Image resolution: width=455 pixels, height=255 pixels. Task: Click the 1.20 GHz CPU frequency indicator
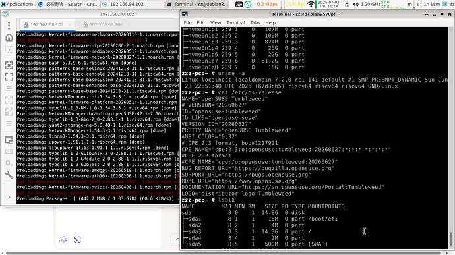coord(371,4)
